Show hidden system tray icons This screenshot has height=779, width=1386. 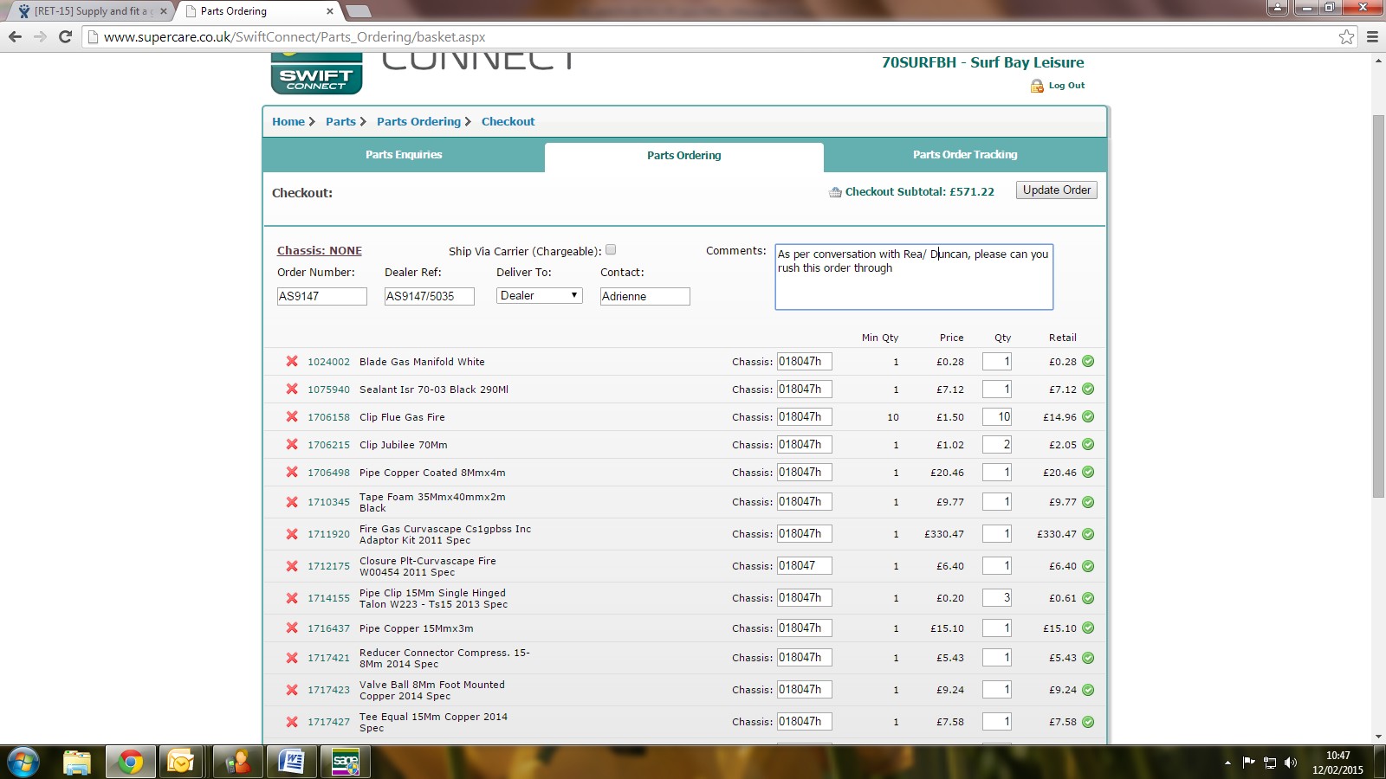tap(1227, 763)
